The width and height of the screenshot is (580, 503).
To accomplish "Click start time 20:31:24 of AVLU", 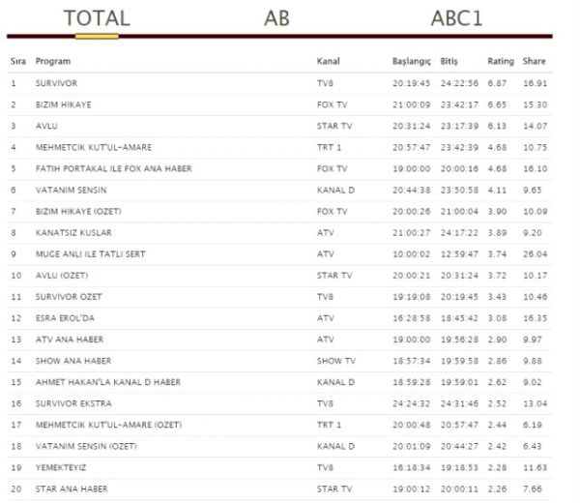I will 412,126.
